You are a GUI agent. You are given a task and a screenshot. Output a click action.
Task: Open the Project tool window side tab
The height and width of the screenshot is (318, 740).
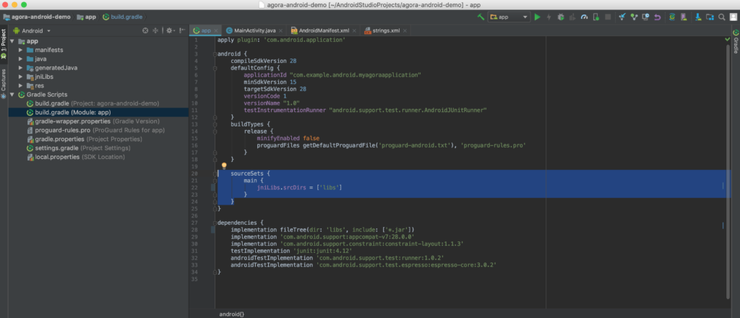pos(4,44)
